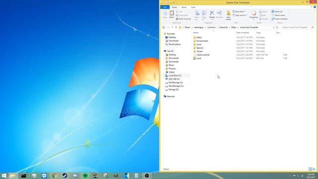Open OBS Studio from the taskbar

(147, 176)
